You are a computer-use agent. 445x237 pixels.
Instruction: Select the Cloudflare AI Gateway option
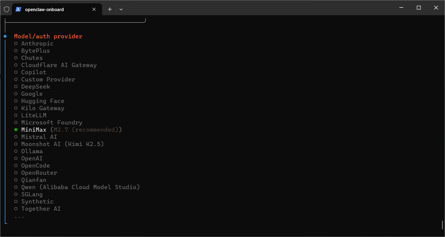point(56,65)
